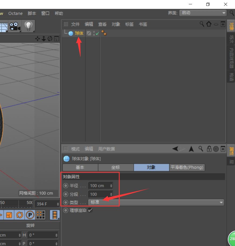Open the 脚本 menu
The height and width of the screenshot is (246, 235).
pos(32,13)
